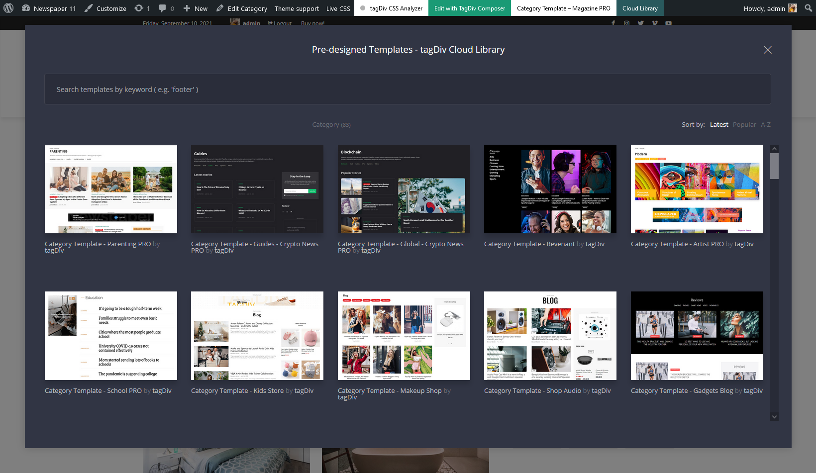Open the Revenant template thumbnail

pos(550,189)
